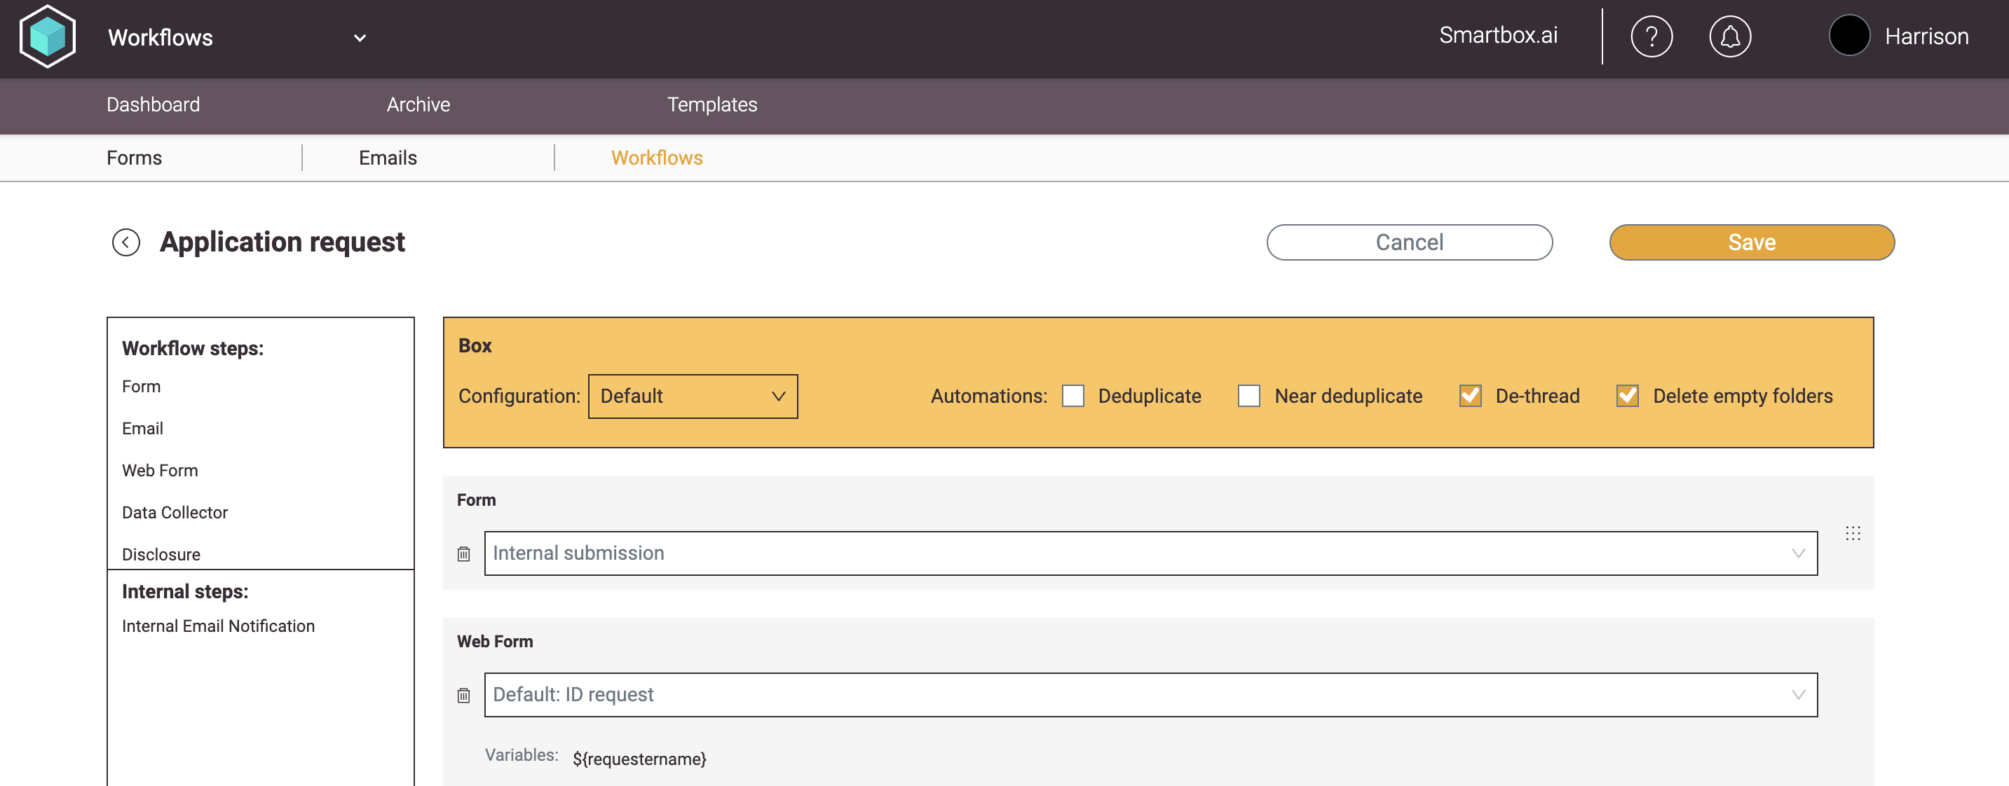This screenshot has width=2009, height=786.
Task: Open the help question mark icon
Action: 1651,36
